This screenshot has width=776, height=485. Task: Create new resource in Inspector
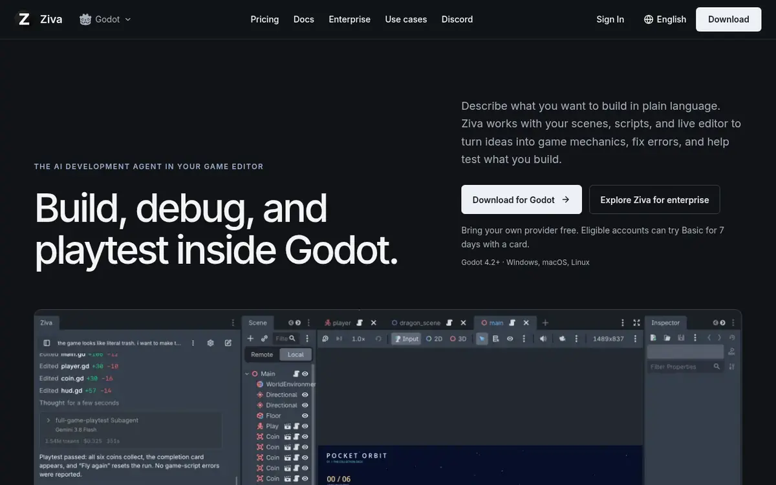click(653, 338)
